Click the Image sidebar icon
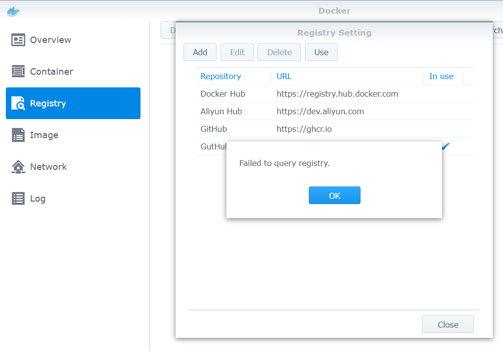The image size is (503, 351). [x=18, y=135]
